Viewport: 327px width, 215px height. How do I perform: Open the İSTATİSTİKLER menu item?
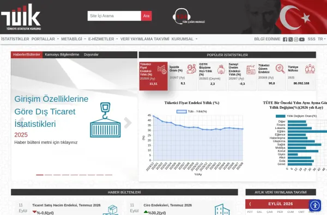(15, 39)
